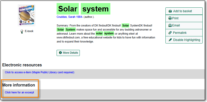Open the Permalink for this title
This screenshot has width=207, height=102.
pos(184,33)
